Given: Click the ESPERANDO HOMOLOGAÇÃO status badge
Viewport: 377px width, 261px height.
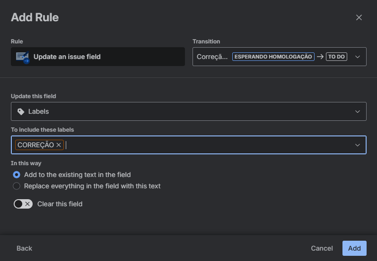Looking at the screenshot, I should click(x=273, y=57).
